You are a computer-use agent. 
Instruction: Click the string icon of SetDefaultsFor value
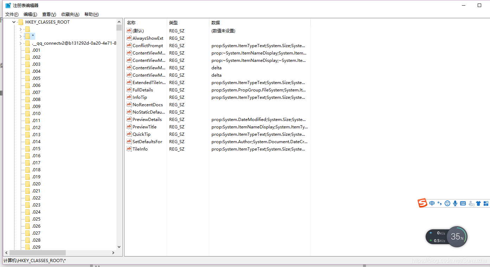129,141
